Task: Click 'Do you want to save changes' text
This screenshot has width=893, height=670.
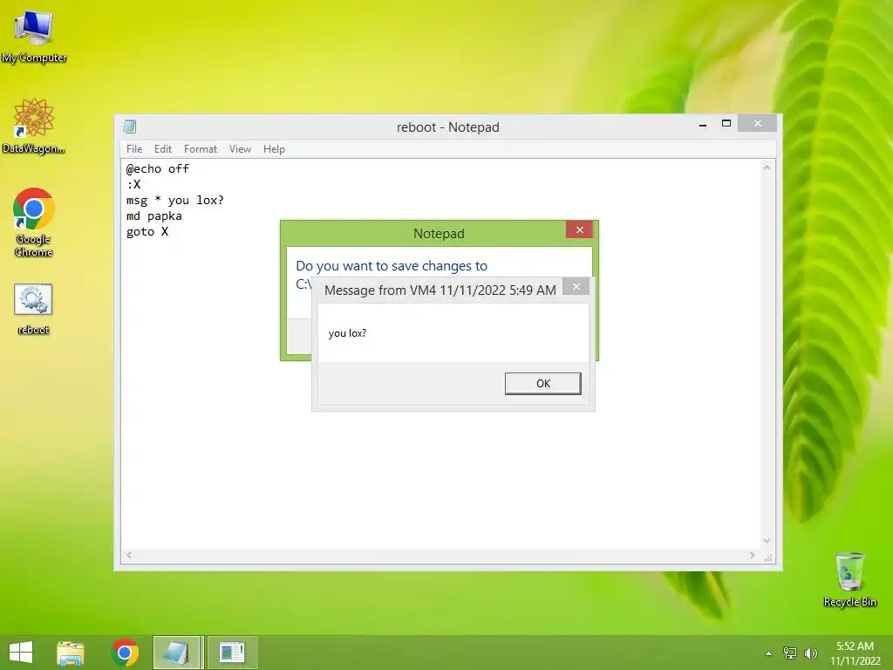Action: tap(392, 266)
